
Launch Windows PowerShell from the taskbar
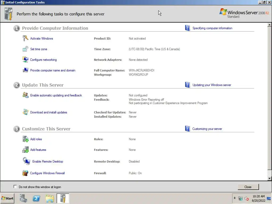36,198
